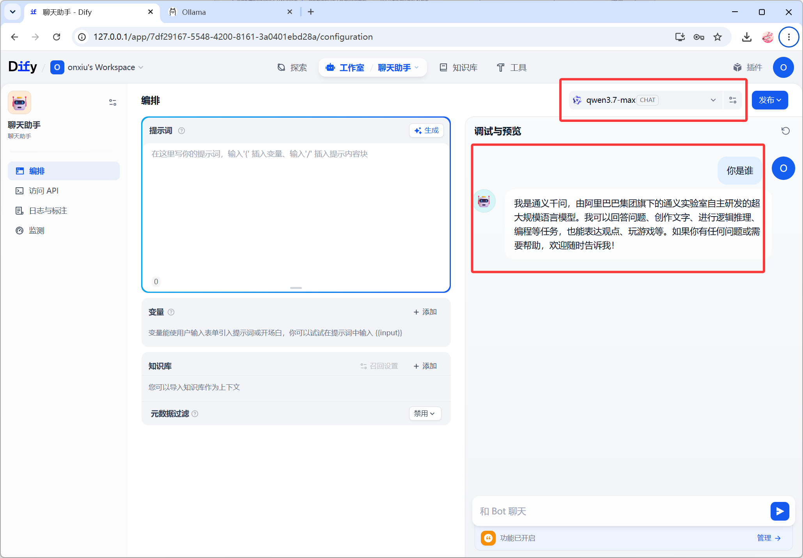
Task: Go back with the browser back arrow
Action: (x=14, y=37)
